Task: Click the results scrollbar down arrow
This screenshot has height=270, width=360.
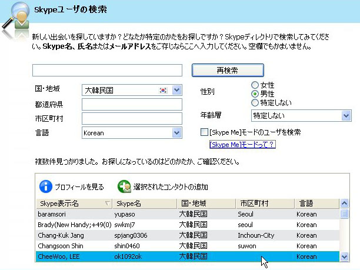Action: click(344, 256)
